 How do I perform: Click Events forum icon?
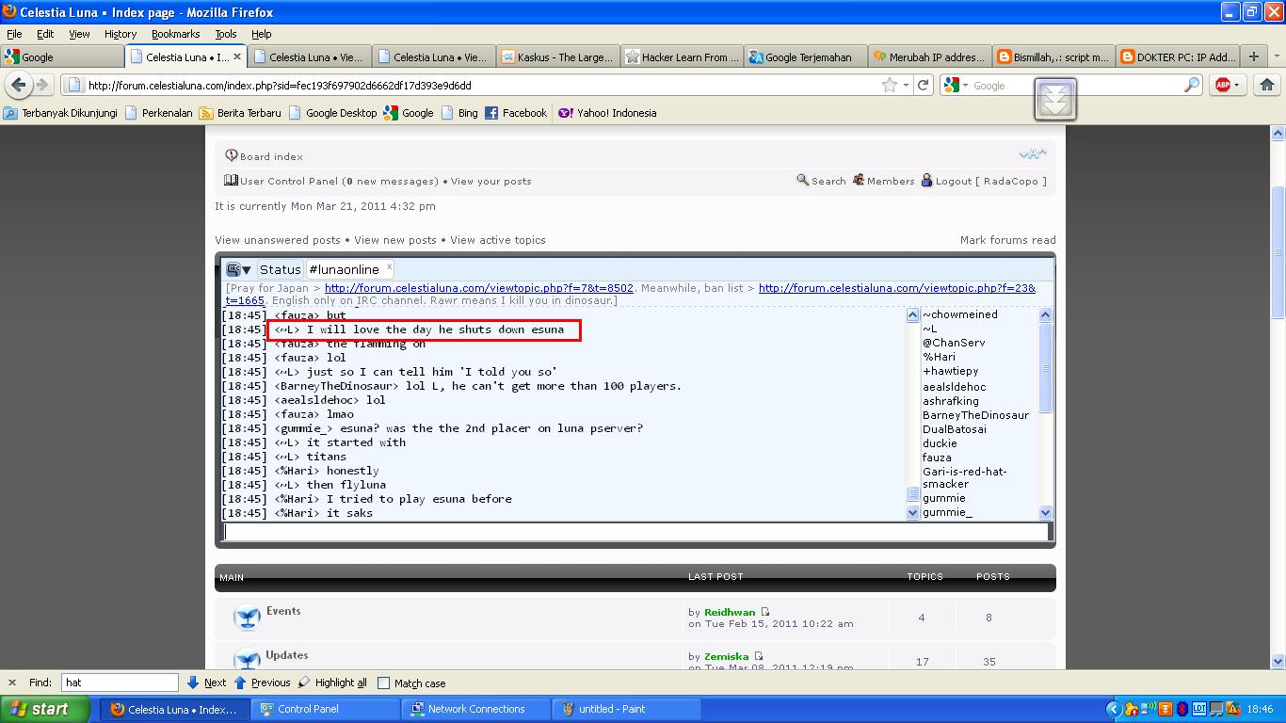click(247, 618)
